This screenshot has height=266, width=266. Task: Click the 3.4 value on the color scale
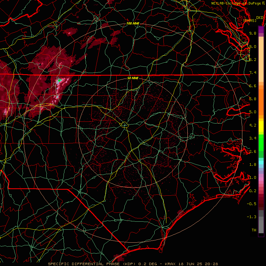(x=253, y=138)
